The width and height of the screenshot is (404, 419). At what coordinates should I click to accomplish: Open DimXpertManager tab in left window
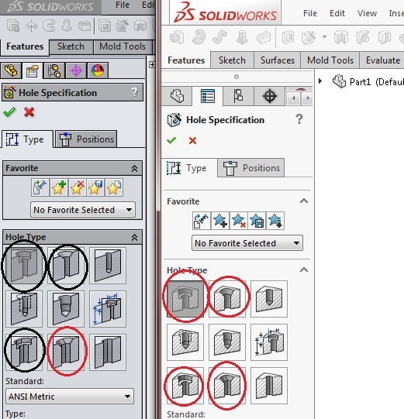(x=76, y=70)
